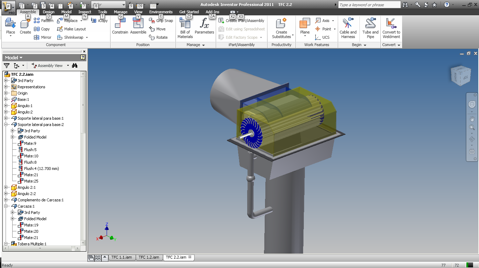Click the ViewCube in the viewport
This screenshot has width=479, height=268.
click(x=459, y=74)
